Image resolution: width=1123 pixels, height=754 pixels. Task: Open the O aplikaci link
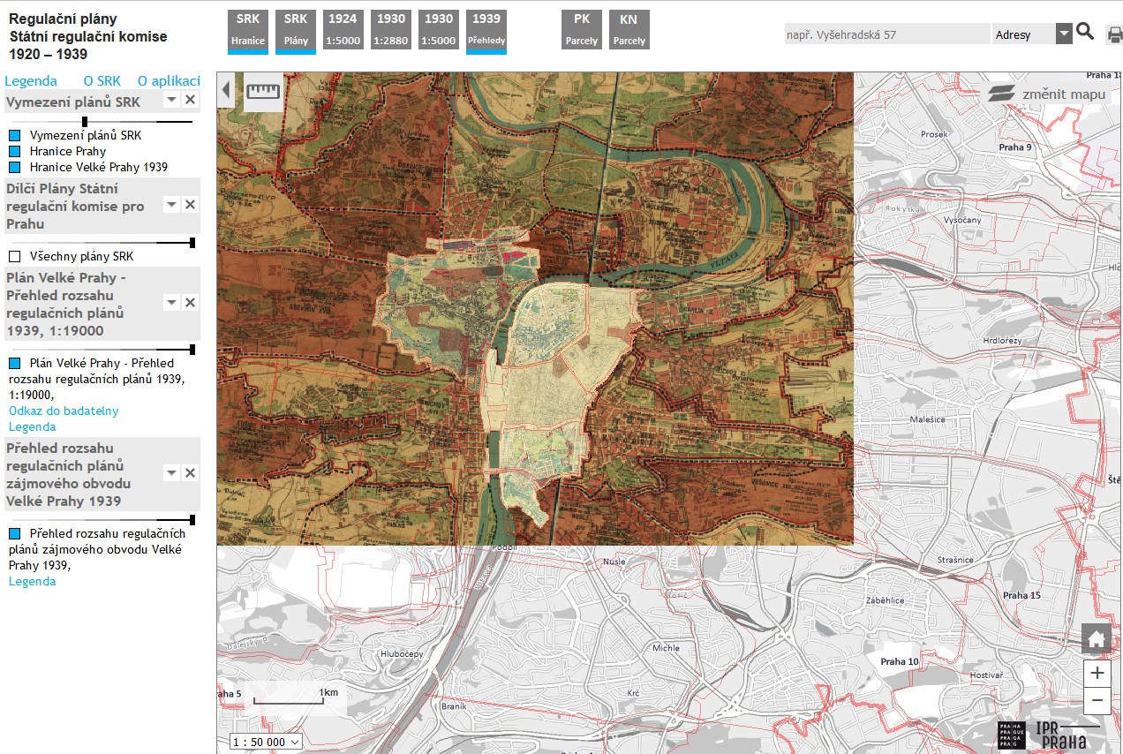(169, 80)
